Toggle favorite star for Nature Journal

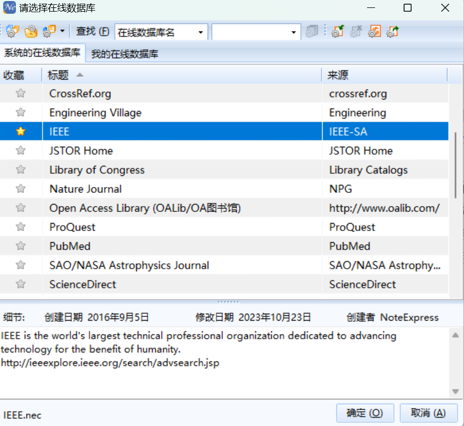[21, 188]
